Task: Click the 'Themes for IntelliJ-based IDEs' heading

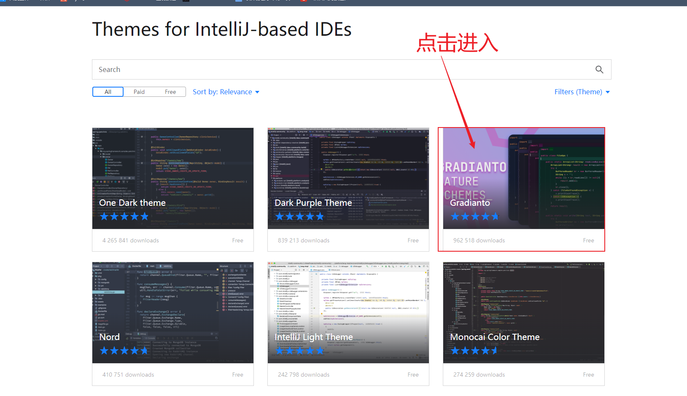Action: [x=222, y=29]
